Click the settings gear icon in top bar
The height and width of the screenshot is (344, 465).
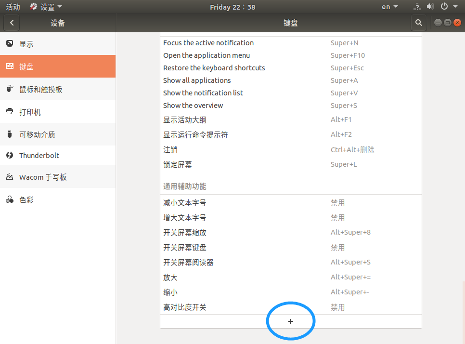[34, 7]
